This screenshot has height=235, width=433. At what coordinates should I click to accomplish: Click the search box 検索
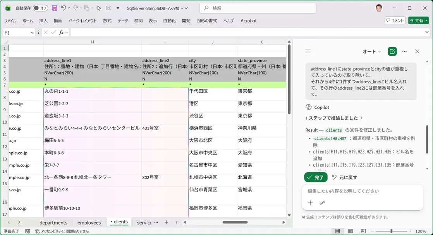[x=258, y=8]
